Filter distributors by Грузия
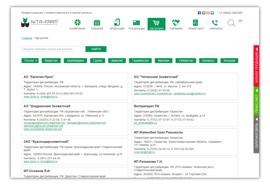This screenshot has width=270, height=185. coord(98,61)
